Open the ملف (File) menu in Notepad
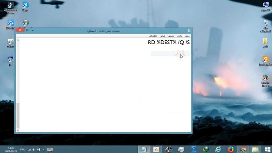This screenshot has height=153, width=272. [x=187, y=36]
